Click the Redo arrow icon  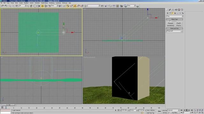click(6, 6)
